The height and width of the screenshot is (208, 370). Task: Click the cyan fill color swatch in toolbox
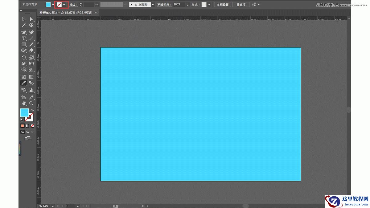pyautogui.click(x=24, y=112)
